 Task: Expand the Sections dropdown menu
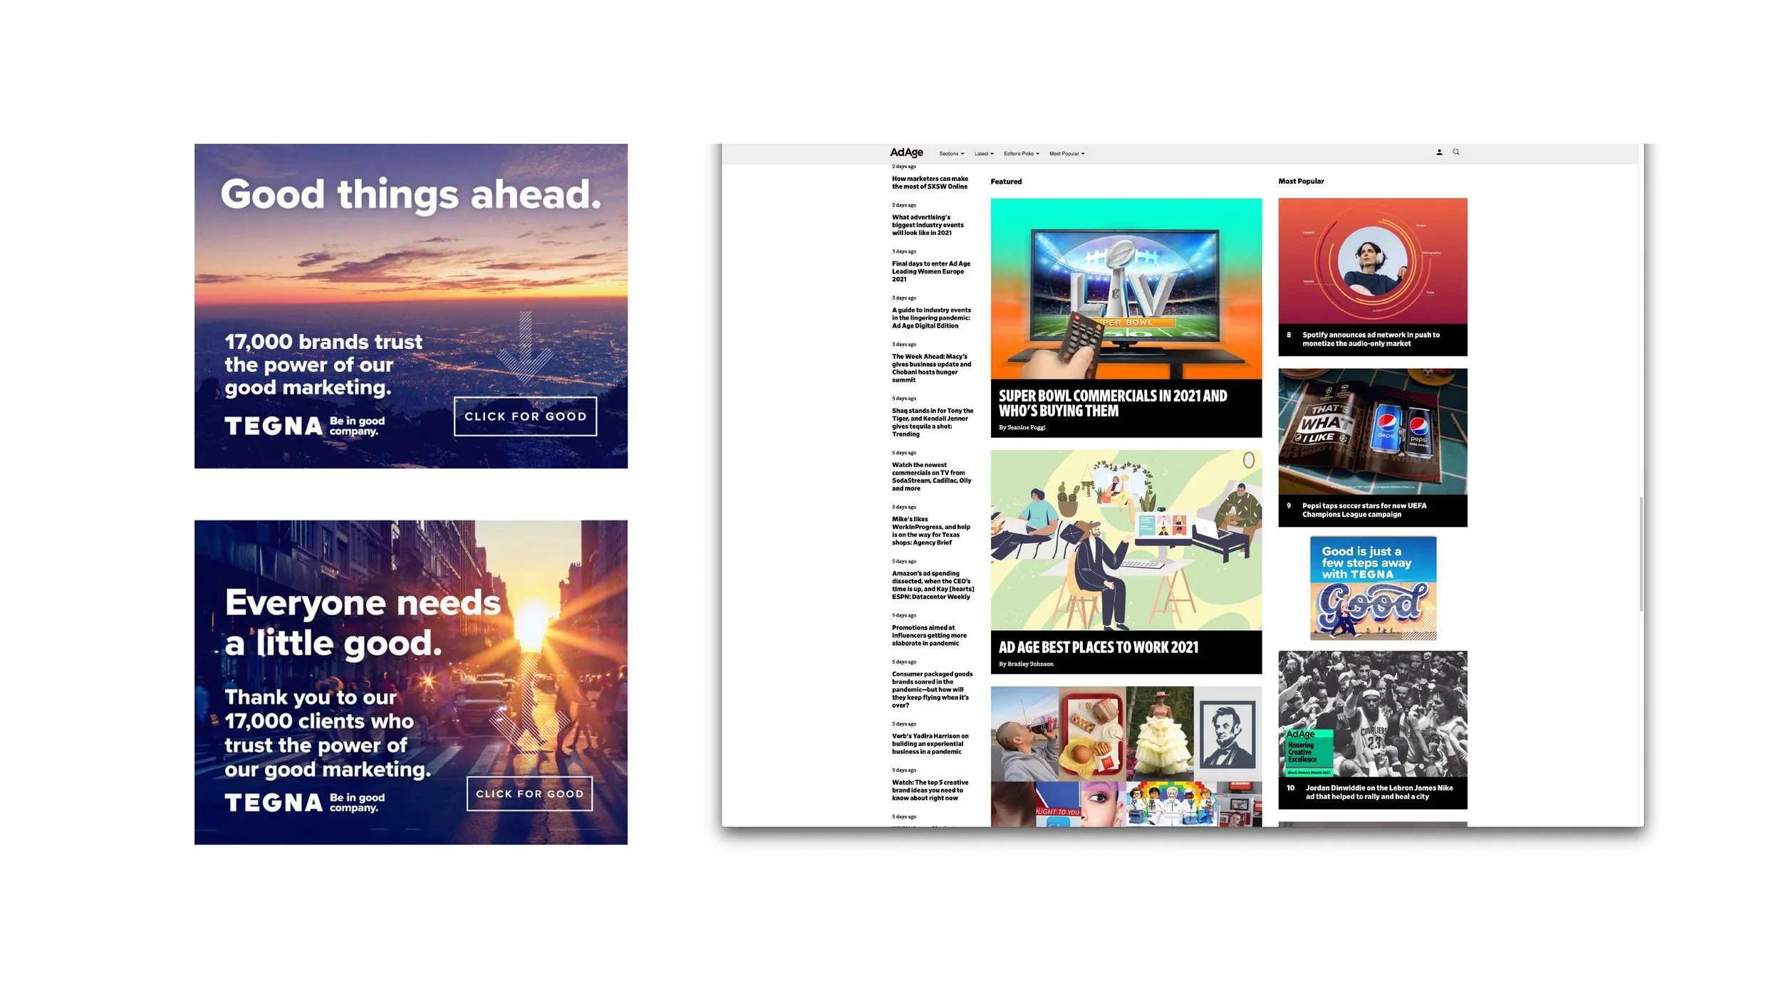coord(952,154)
